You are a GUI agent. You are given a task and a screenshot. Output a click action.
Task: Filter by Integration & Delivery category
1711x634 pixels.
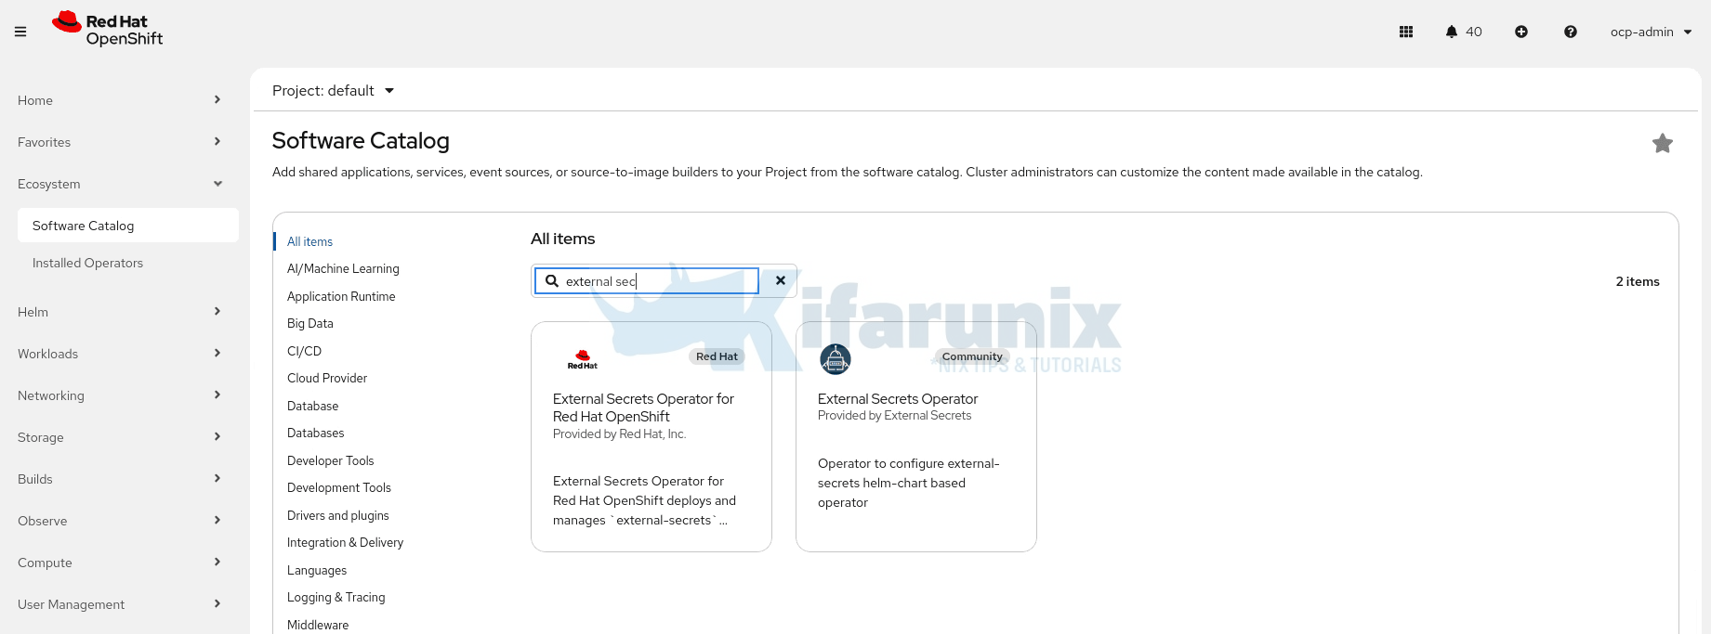click(345, 542)
